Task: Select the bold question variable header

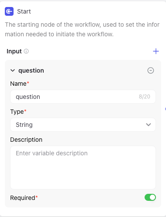Action: 31,70
